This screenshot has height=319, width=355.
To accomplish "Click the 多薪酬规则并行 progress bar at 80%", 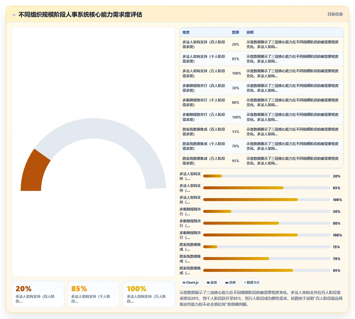I will (x=267, y=223).
